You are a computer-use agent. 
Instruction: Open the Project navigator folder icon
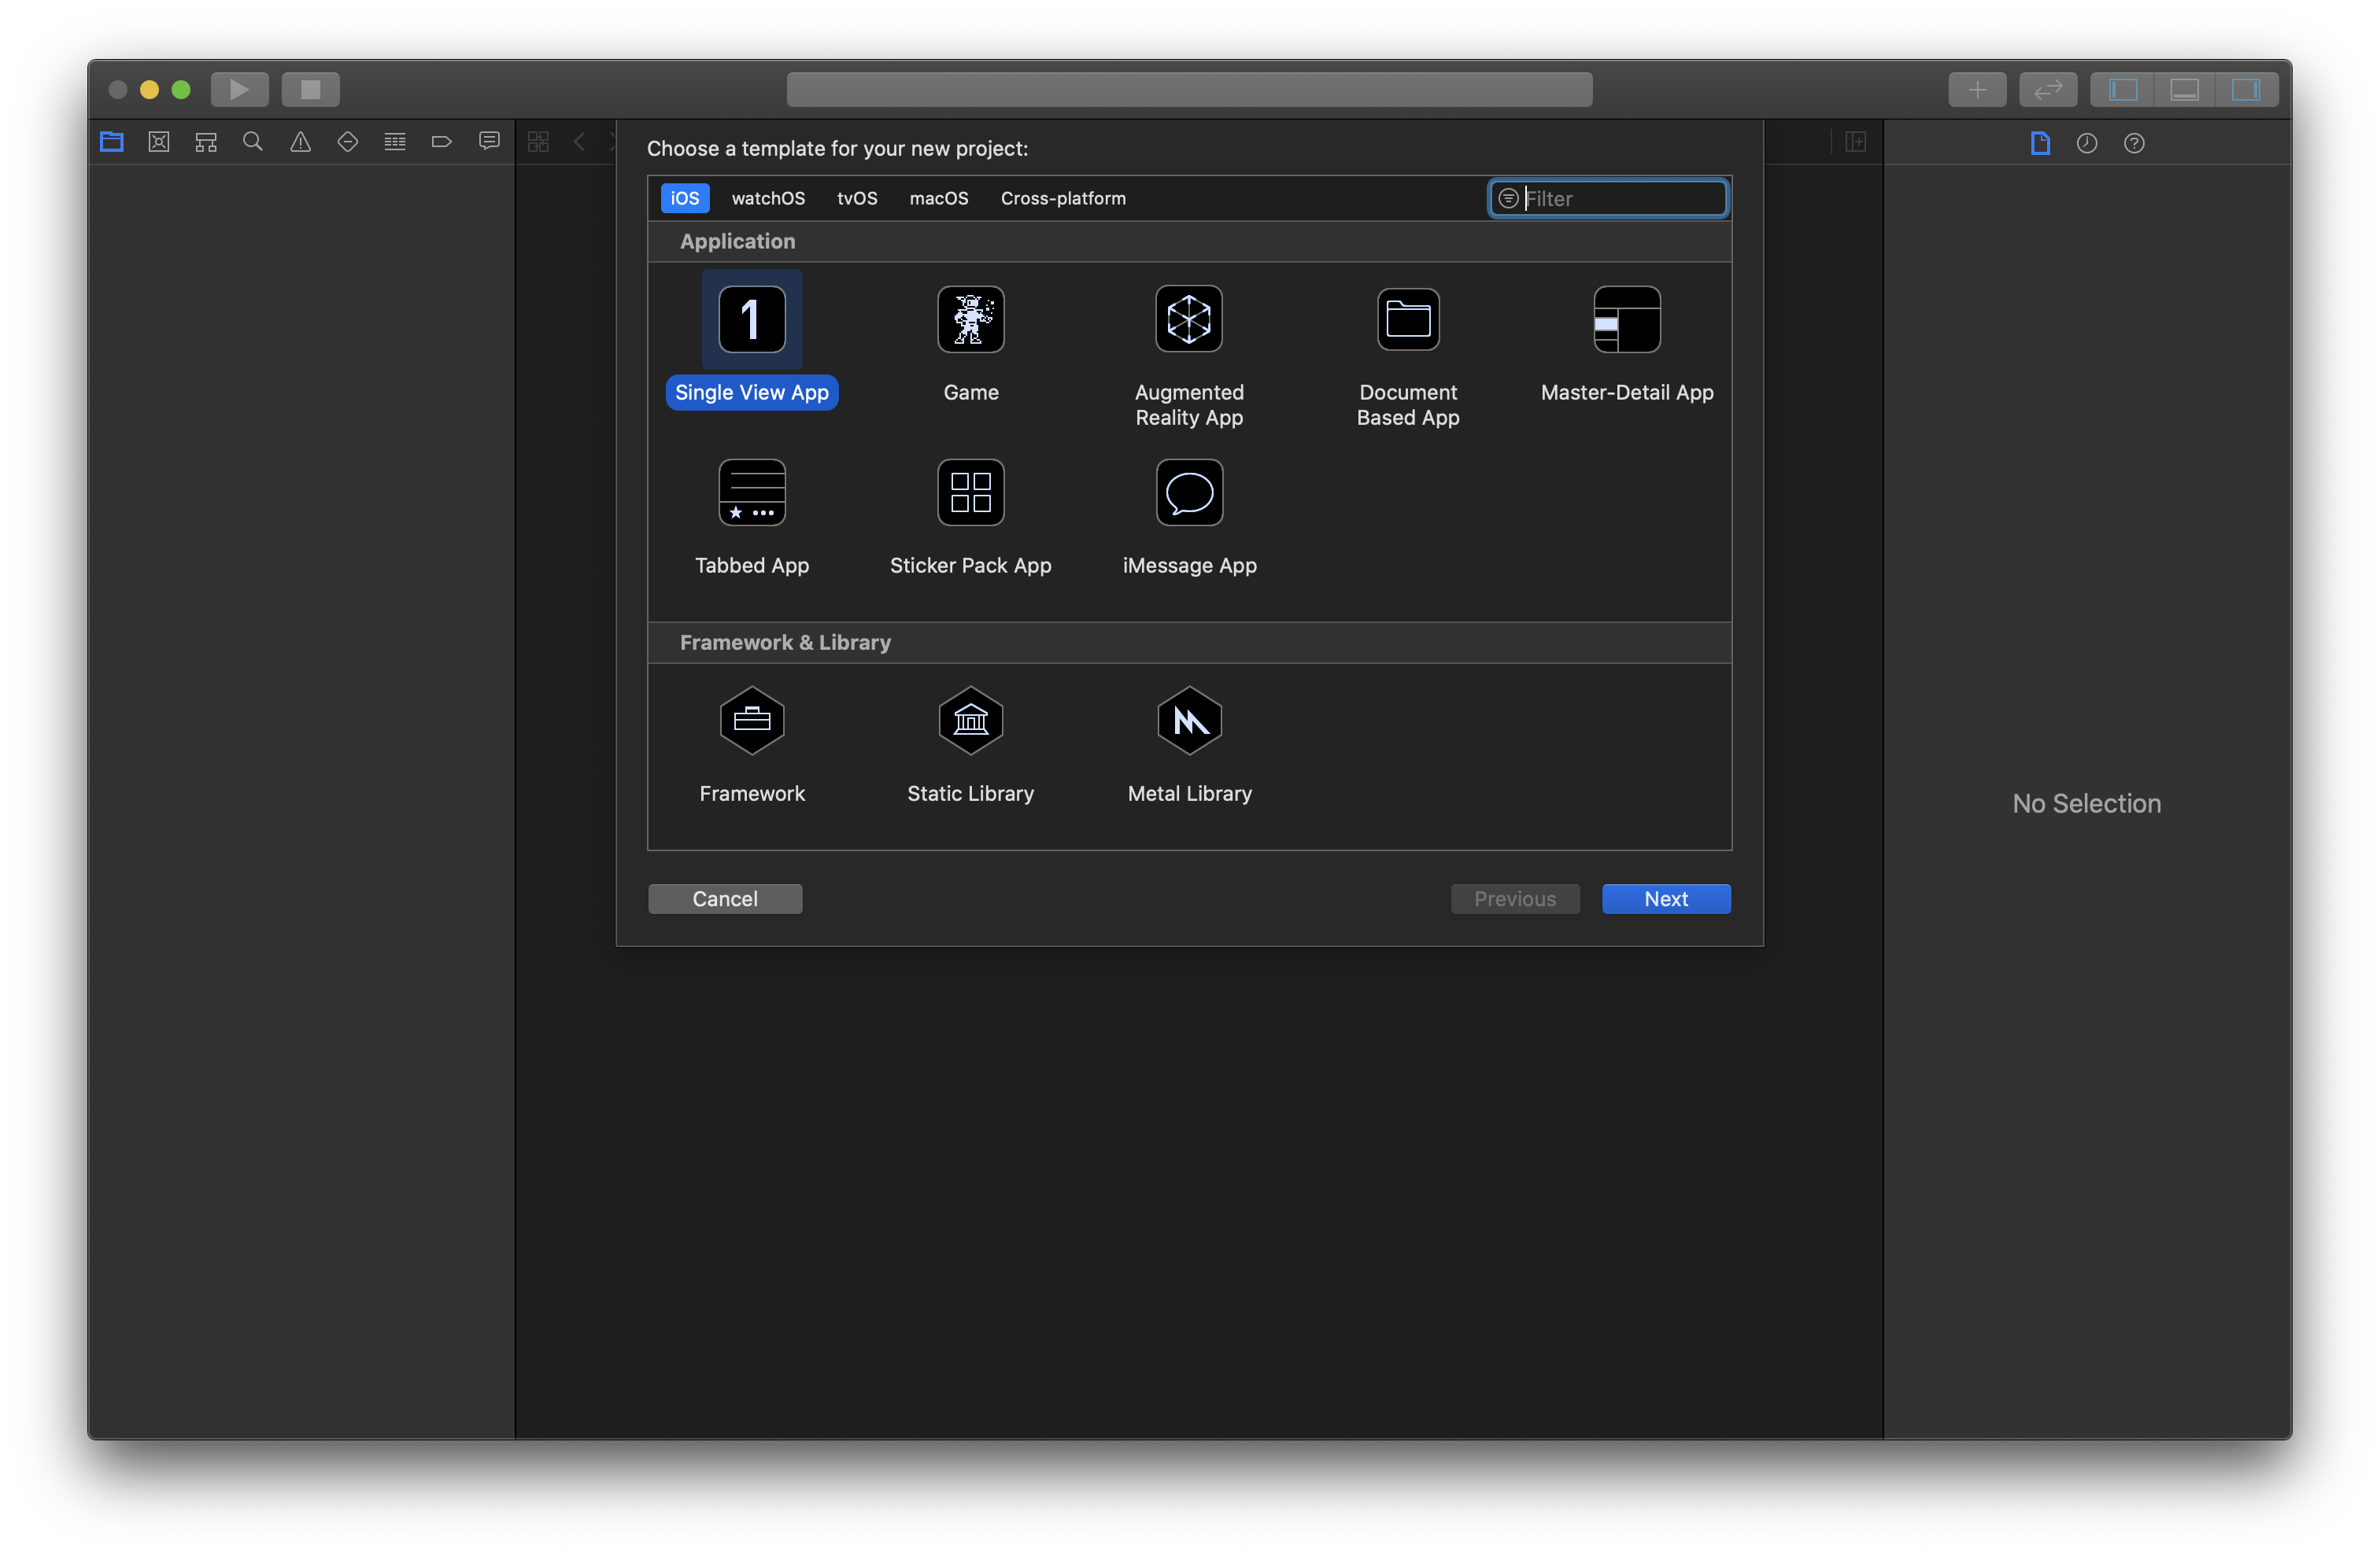point(112,142)
